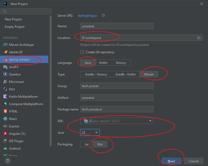The height and width of the screenshot is (166, 208).
Task: Select Maven Archetype generator label
Action: click(21, 45)
